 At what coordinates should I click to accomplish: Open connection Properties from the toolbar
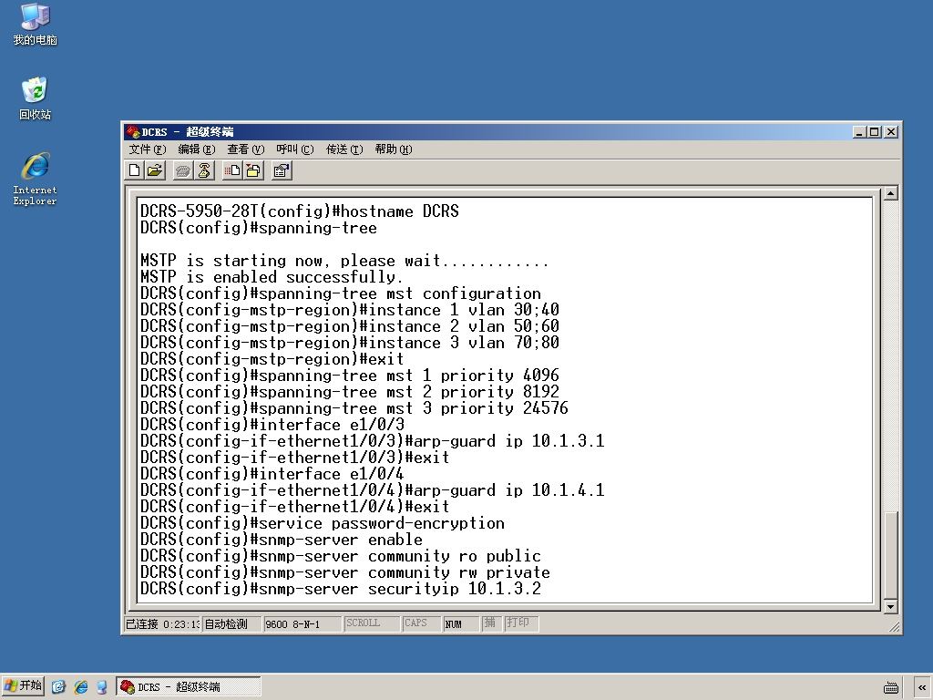click(x=282, y=170)
